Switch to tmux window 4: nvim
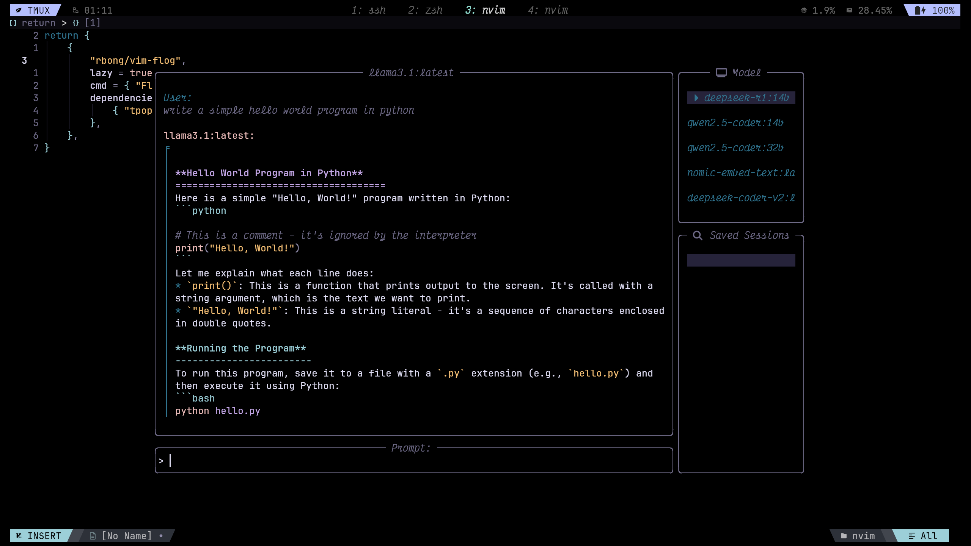The image size is (971, 546). tap(548, 10)
